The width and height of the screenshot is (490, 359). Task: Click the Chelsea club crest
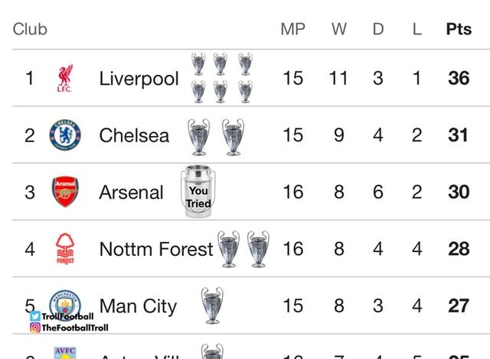pos(65,135)
